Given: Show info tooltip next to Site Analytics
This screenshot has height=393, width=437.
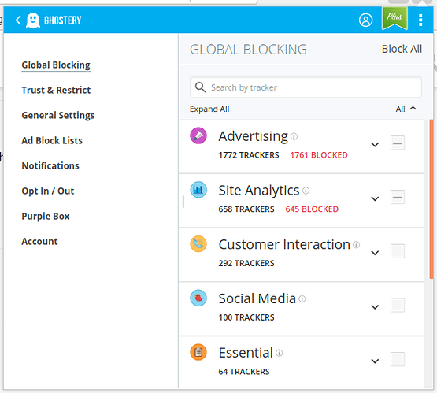Looking at the screenshot, I should tap(306, 191).
